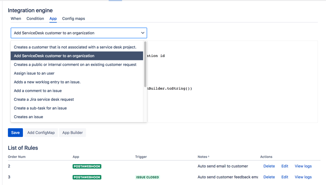The height and width of the screenshot is (185, 326).
Task: Open the App Builder
Action: pyautogui.click(x=72, y=133)
